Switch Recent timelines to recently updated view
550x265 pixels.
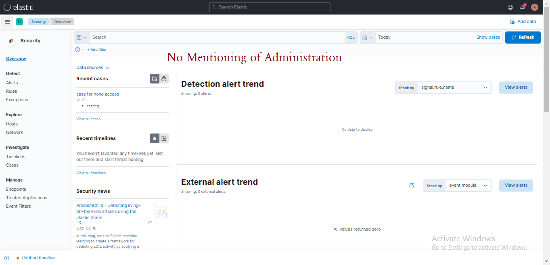pos(164,138)
